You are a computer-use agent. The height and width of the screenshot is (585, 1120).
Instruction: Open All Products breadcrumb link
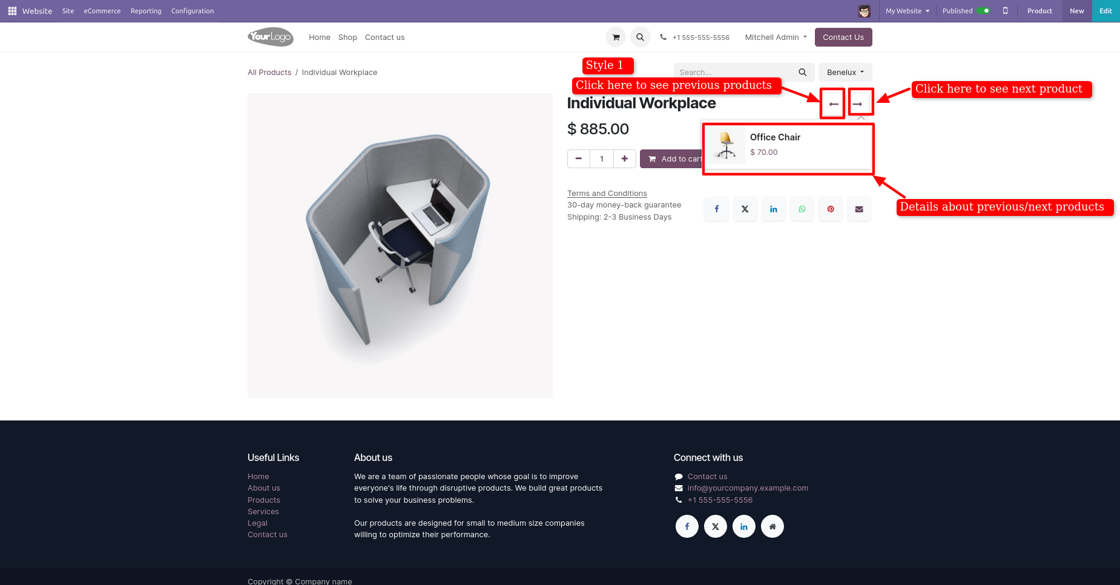(269, 72)
